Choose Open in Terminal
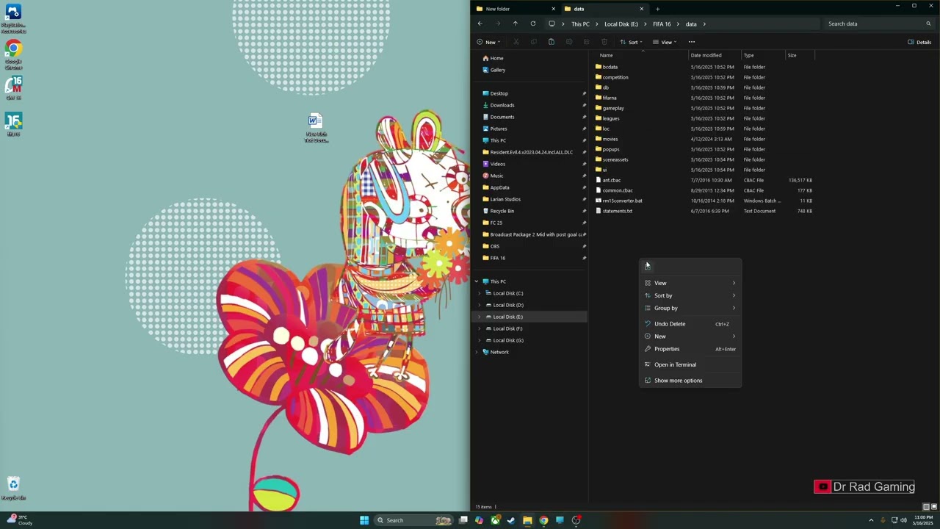The image size is (940, 529). tap(690, 364)
